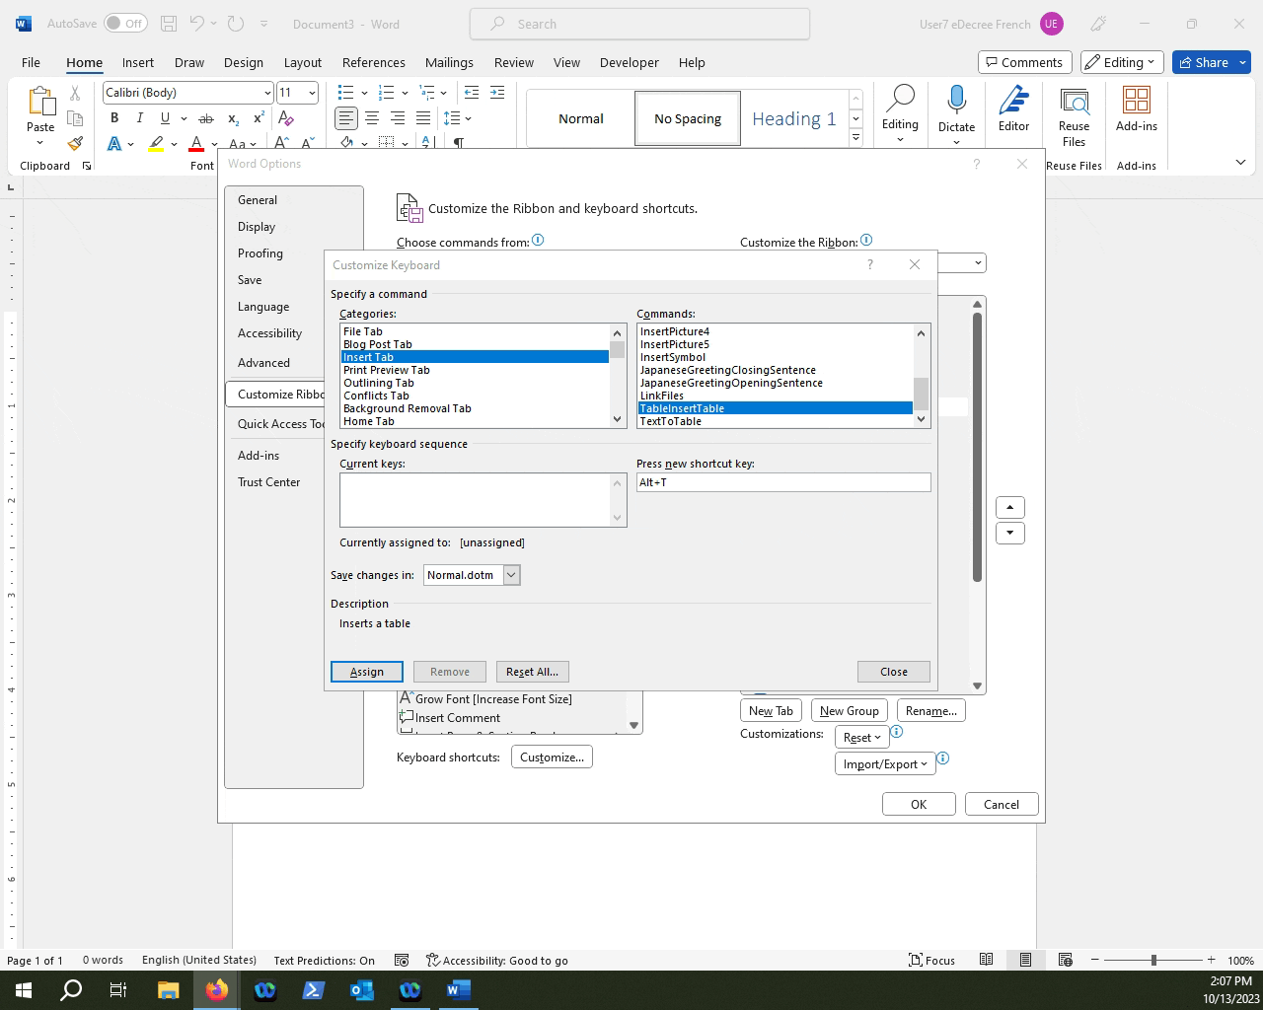Open the font size dropdown
Screen dimensions: 1263x1010
pyautogui.click(x=312, y=92)
